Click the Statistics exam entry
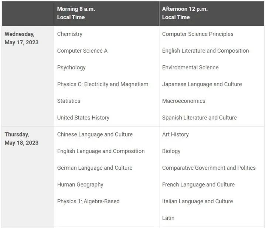This screenshot has height=228, width=266. 69,101
